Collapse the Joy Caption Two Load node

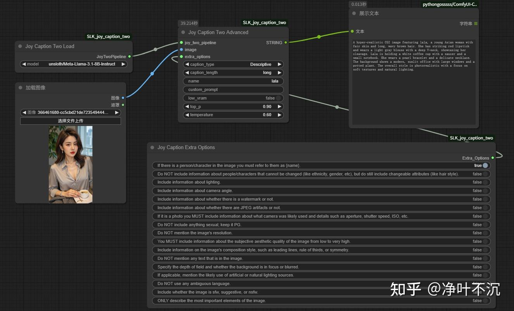coord(20,46)
